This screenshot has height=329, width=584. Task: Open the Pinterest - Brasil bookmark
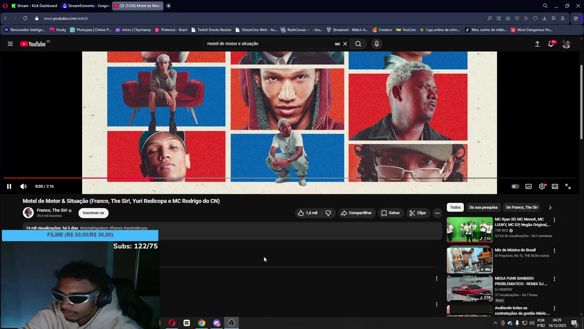pos(171,30)
